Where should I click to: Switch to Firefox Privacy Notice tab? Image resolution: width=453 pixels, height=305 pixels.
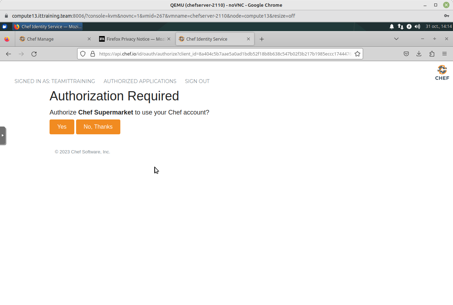coord(134,39)
